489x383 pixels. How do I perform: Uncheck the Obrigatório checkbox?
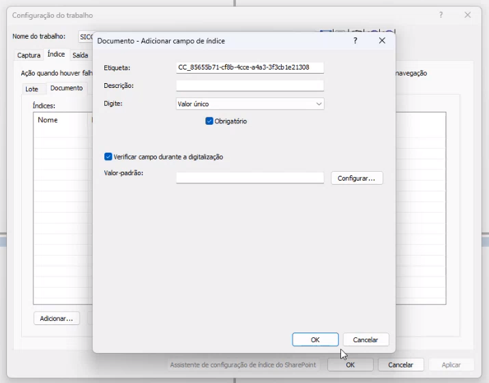[x=209, y=121]
